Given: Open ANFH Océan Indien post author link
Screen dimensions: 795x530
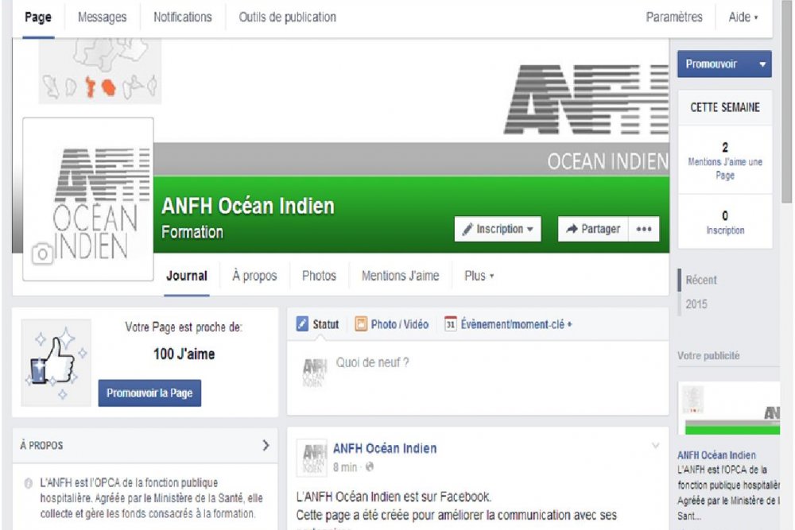Looking at the screenshot, I should point(385,448).
